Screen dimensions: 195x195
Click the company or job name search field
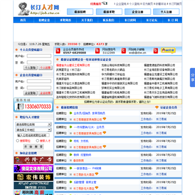(x=33, y=135)
